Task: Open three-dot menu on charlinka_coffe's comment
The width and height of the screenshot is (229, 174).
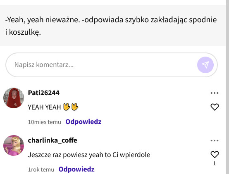Action: click(215, 141)
